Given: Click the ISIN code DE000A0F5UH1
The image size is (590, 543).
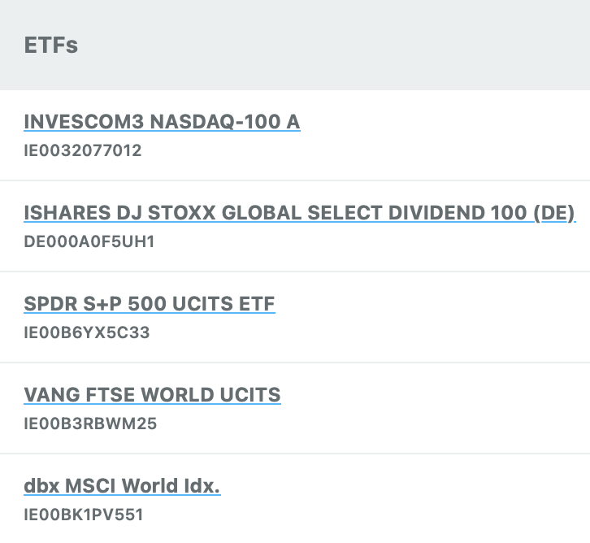Looking at the screenshot, I should [89, 241].
